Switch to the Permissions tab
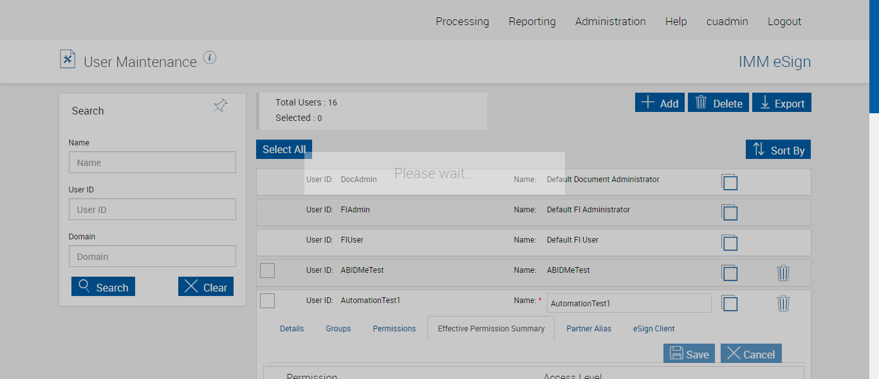 point(394,329)
